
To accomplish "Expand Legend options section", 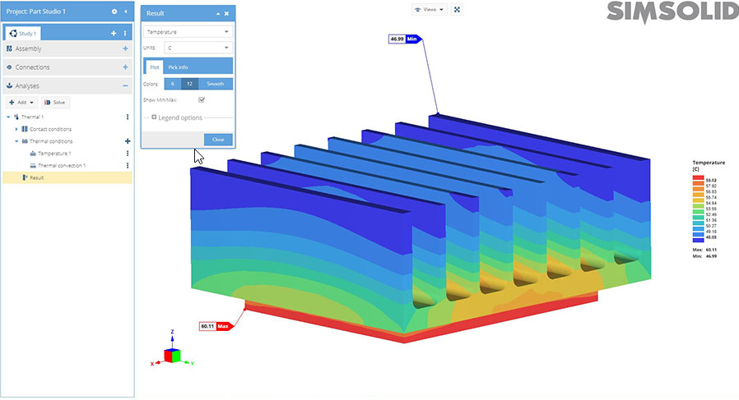I will [155, 117].
